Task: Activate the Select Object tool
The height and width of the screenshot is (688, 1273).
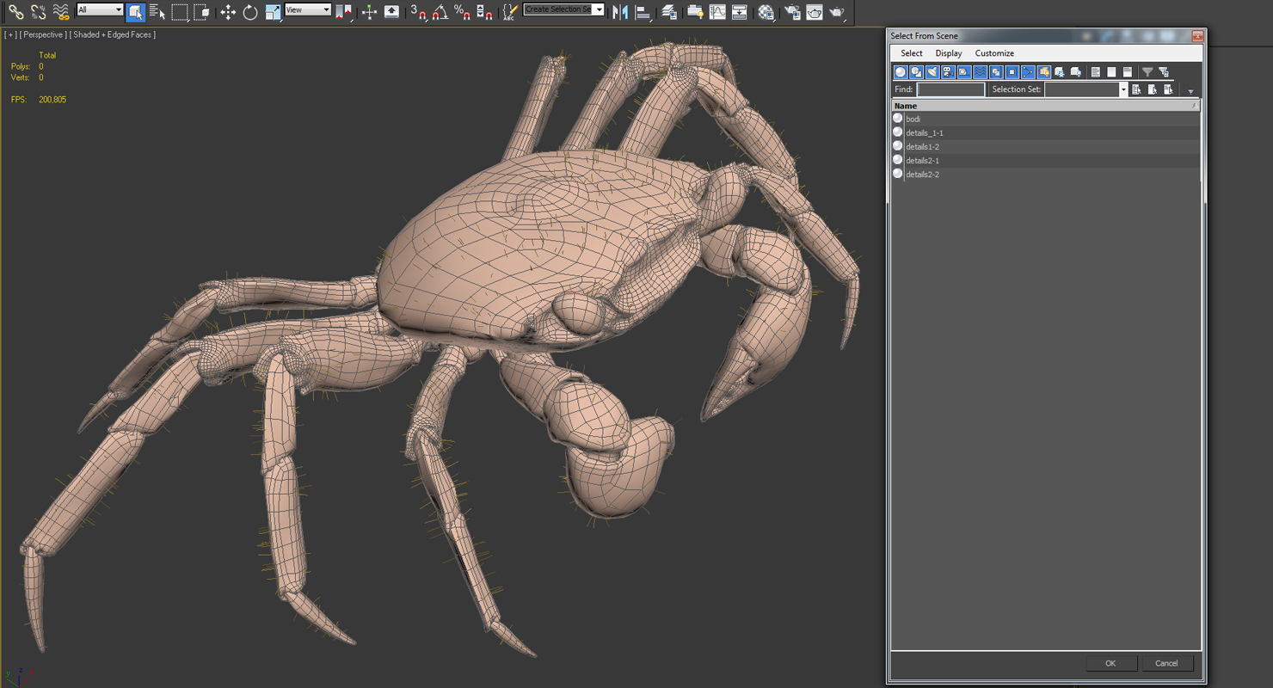Action: 135,12
